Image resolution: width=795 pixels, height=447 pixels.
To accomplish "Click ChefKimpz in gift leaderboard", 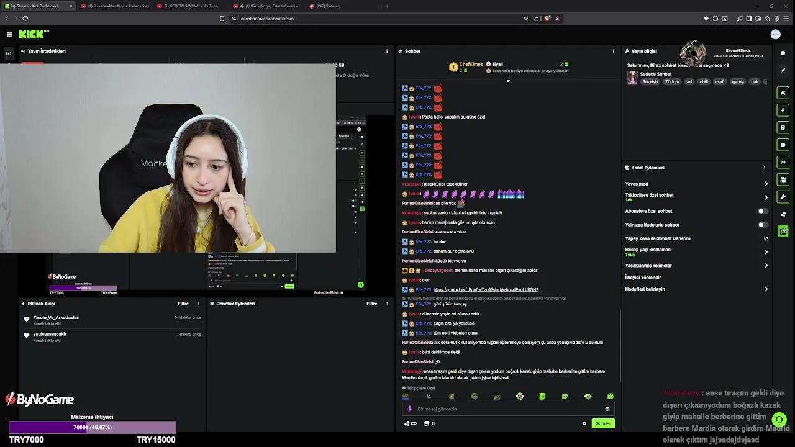I will [471, 64].
